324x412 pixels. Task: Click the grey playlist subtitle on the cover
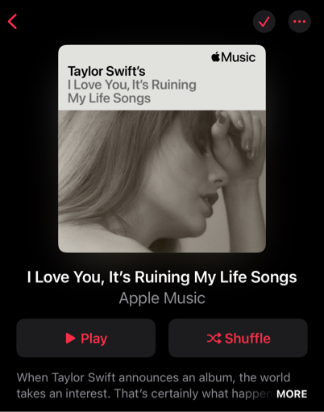pos(132,91)
